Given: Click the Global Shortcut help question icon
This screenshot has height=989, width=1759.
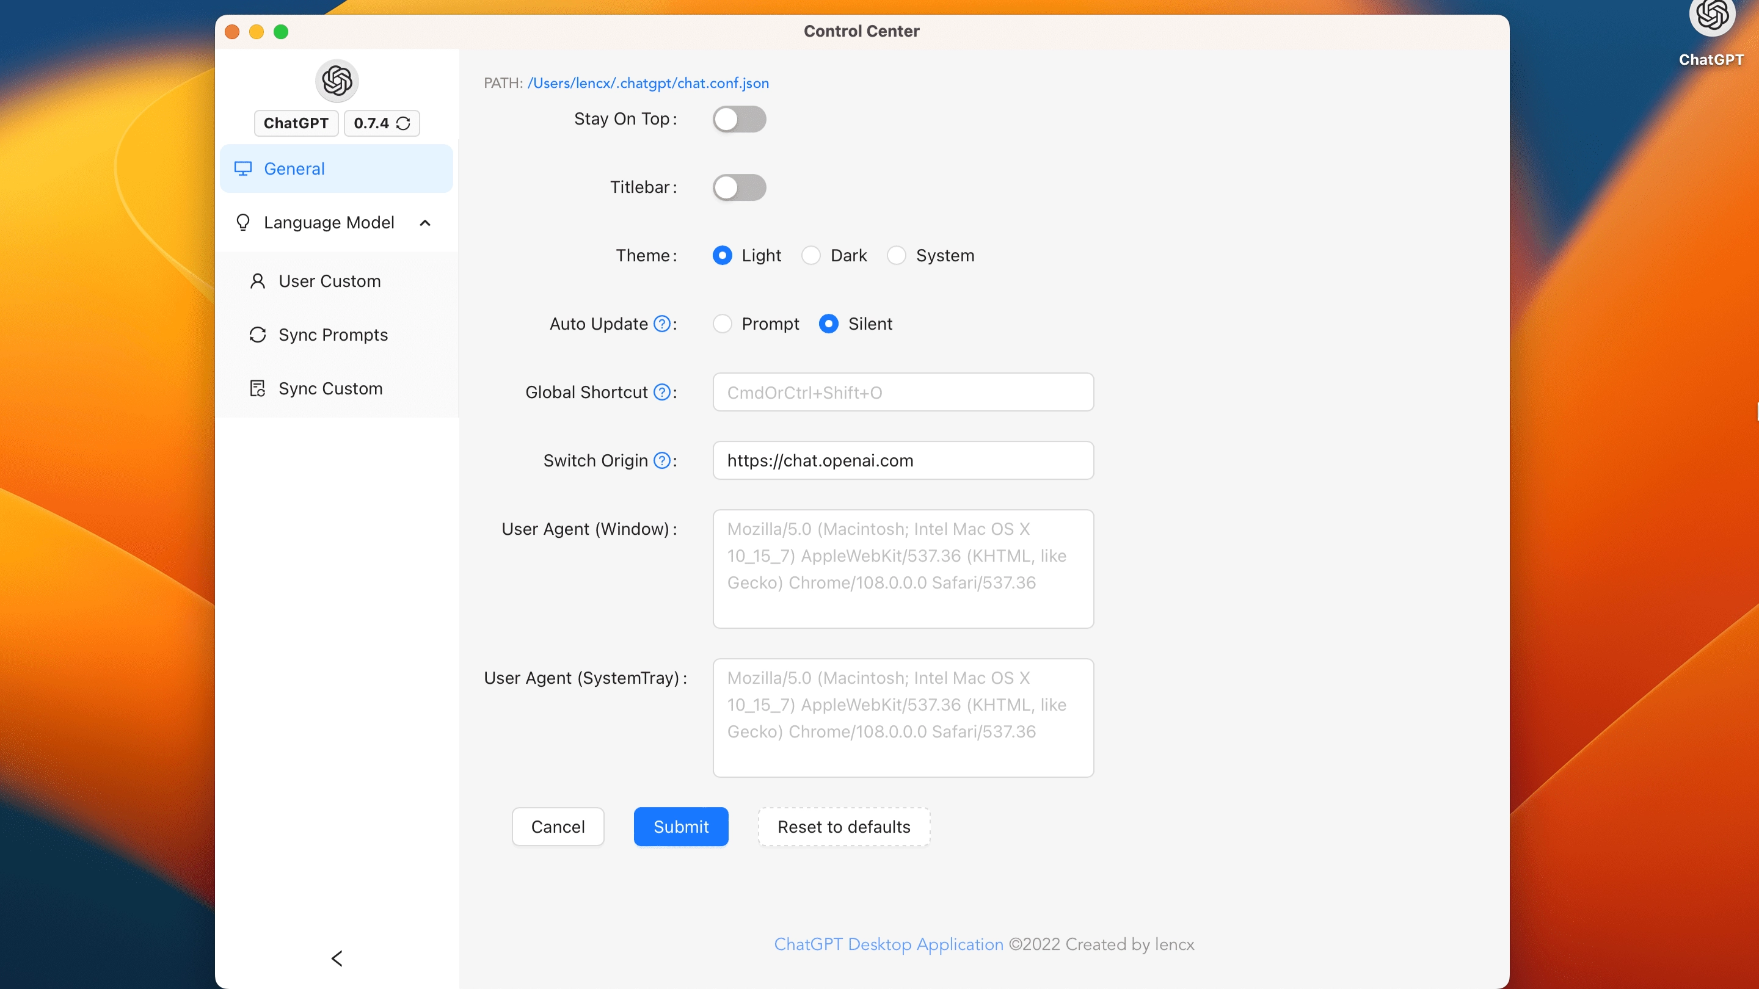Looking at the screenshot, I should pyautogui.click(x=661, y=392).
